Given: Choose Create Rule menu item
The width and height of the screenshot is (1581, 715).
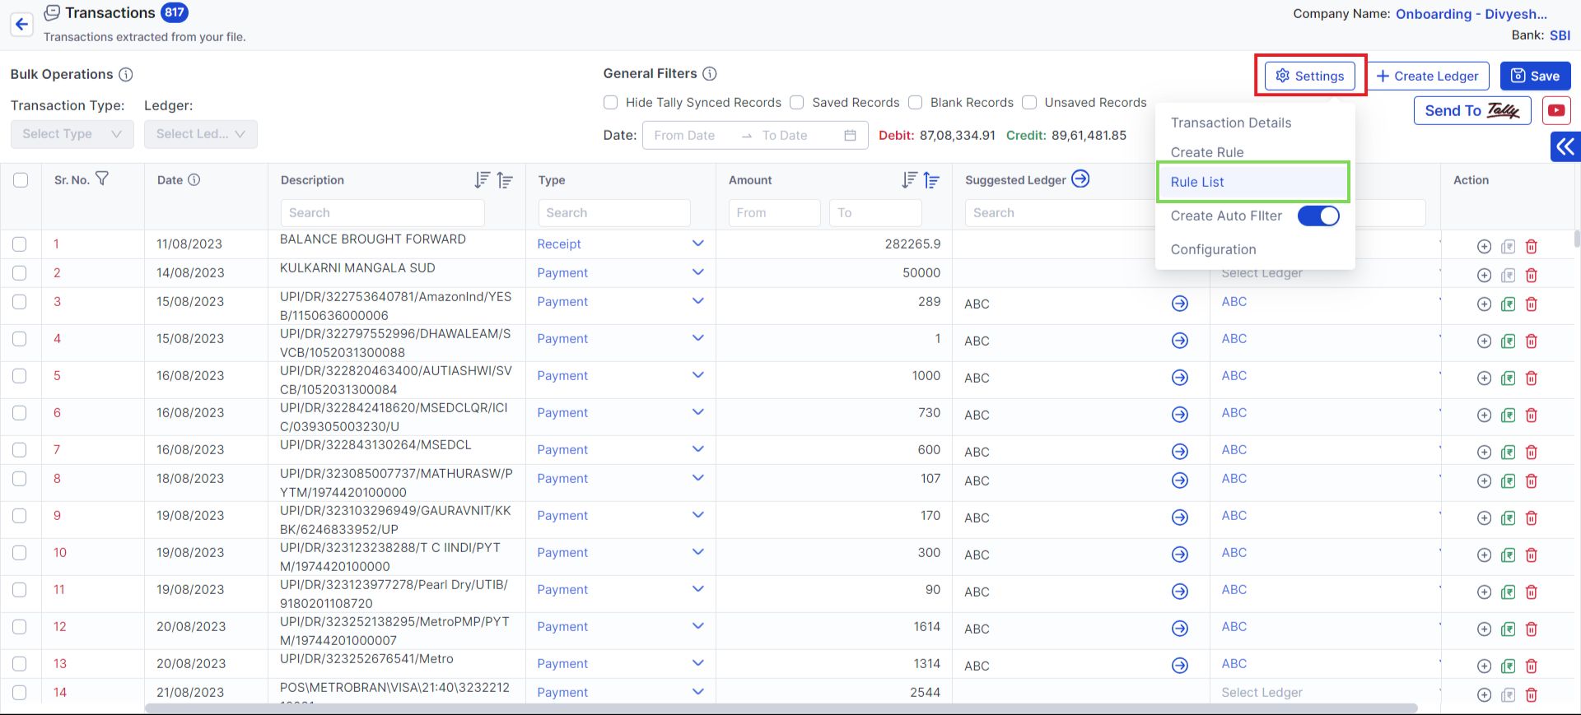Looking at the screenshot, I should [1207, 152].
